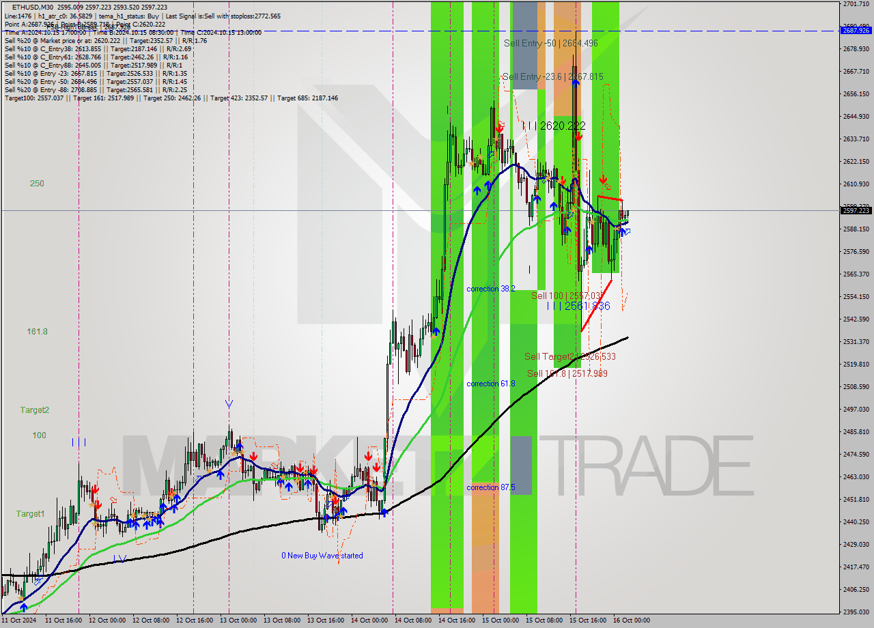Click the 'Sell Target2 | 2526.533' chart label
The image size is (874, 628).
pyautogui.click(x=570, y=357)
